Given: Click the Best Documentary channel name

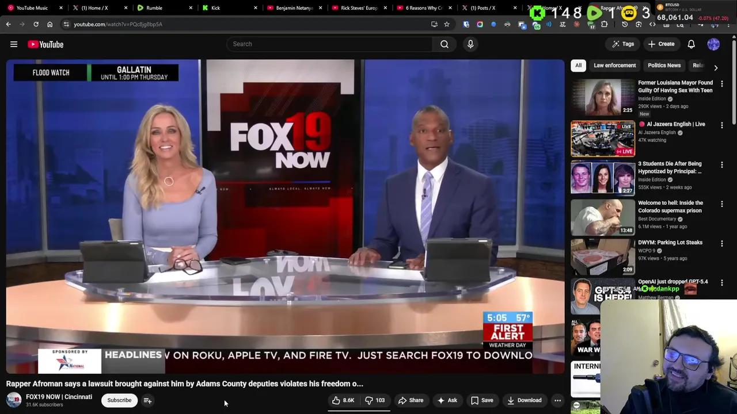Looking at the screenshot, I should click(x=657, y=219).
